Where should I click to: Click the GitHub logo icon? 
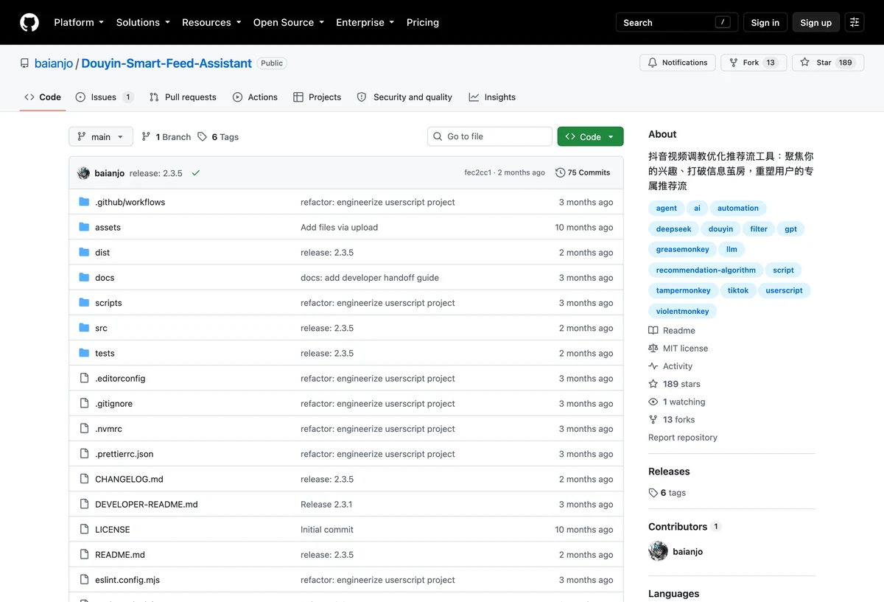click(29, 22)
